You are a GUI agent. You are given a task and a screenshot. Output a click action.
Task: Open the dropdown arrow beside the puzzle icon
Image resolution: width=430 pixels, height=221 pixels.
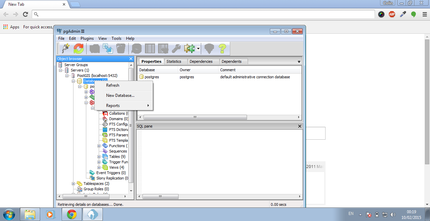[x=198, y=49]
